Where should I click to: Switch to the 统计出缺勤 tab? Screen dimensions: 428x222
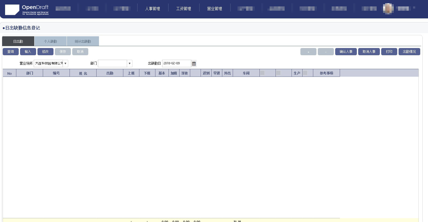click(x=83, y=41)
